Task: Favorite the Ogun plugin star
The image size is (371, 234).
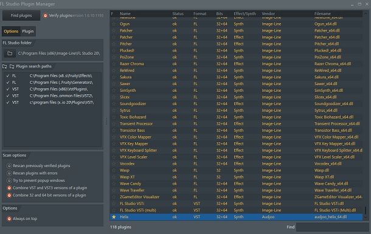Action: 114,24
